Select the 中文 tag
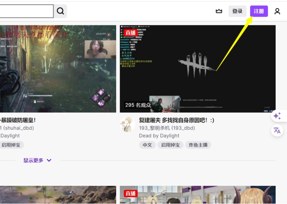The width and height of the screenshot is (287, 204). [147, 145]
